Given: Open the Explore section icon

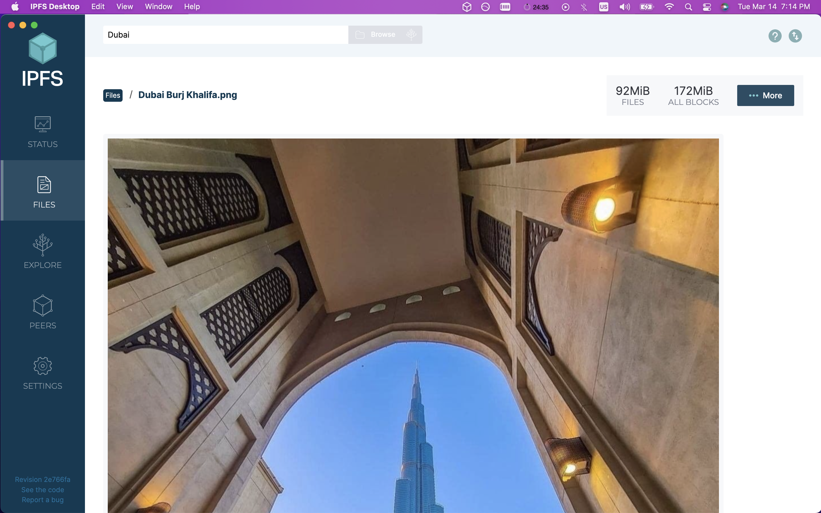Looking at the screenshot, I should point(43,245).
